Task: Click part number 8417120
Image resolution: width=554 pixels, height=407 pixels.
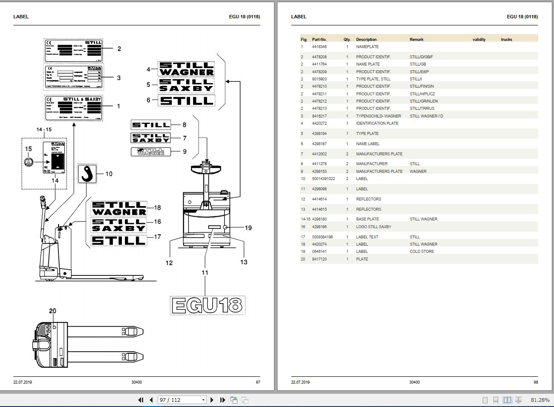Action: [319, 259]
